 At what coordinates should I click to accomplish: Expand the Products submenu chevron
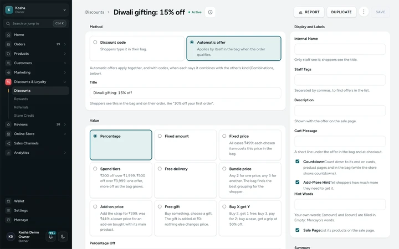tap(65, 54)
